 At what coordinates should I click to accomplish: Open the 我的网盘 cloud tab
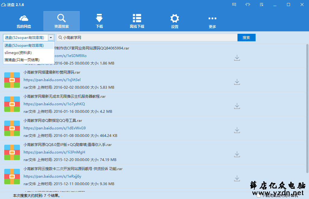pyautogui.click(x=24, y=21)
